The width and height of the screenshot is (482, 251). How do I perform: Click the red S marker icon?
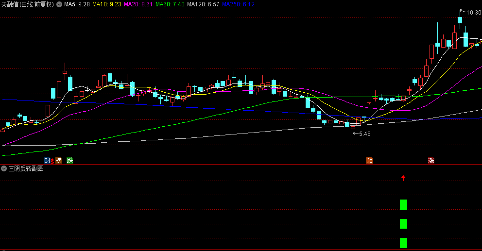tap(52, 161)
